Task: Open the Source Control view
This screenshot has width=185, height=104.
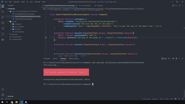Action: [3, 17]
